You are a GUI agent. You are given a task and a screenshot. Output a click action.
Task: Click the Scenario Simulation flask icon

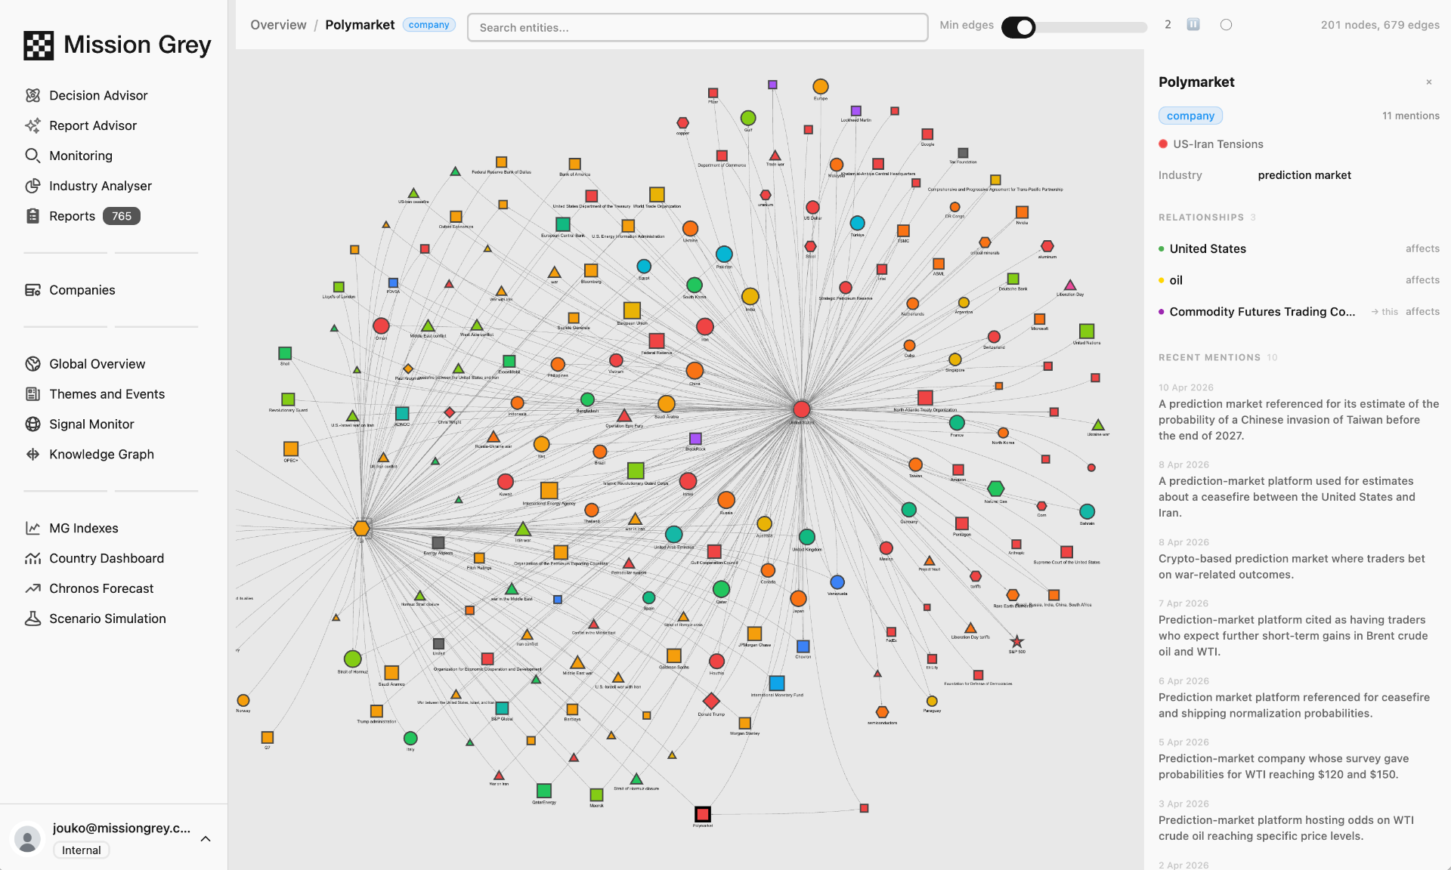pos(32,619)
